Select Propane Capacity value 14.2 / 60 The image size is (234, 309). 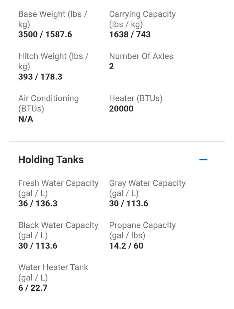coord(126,246)
